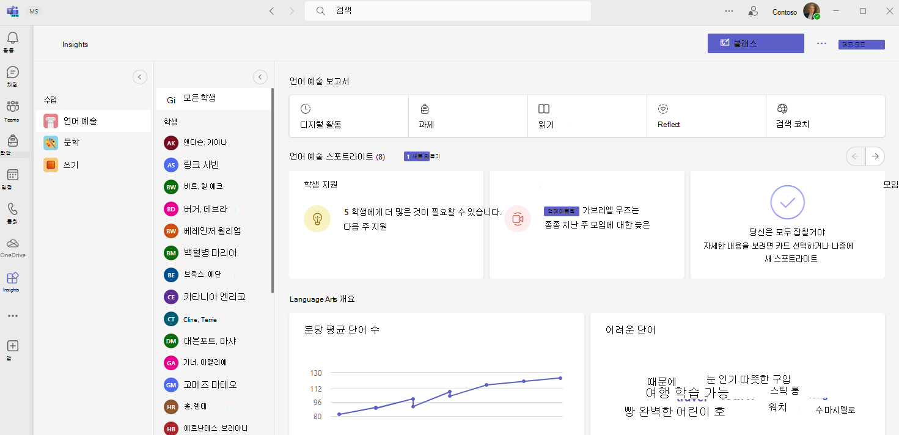Open the 학생 지원 spotlight card
Screen dimensions: 899x435
(x=386, y=225)
